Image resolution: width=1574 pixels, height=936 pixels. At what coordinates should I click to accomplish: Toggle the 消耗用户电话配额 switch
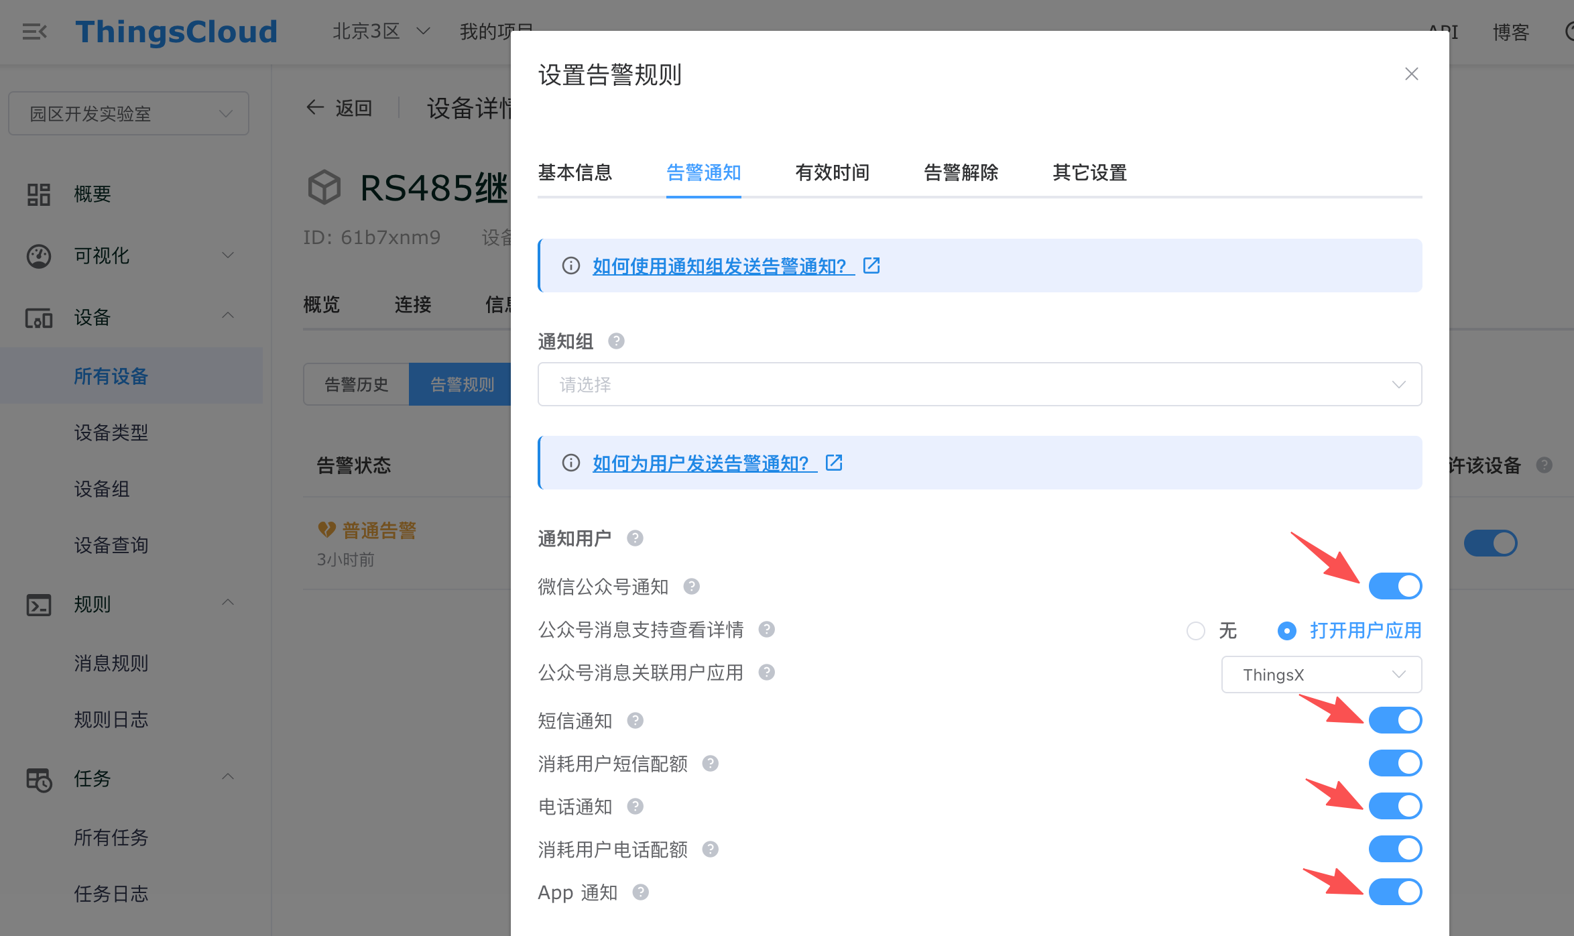point(1395,849)
